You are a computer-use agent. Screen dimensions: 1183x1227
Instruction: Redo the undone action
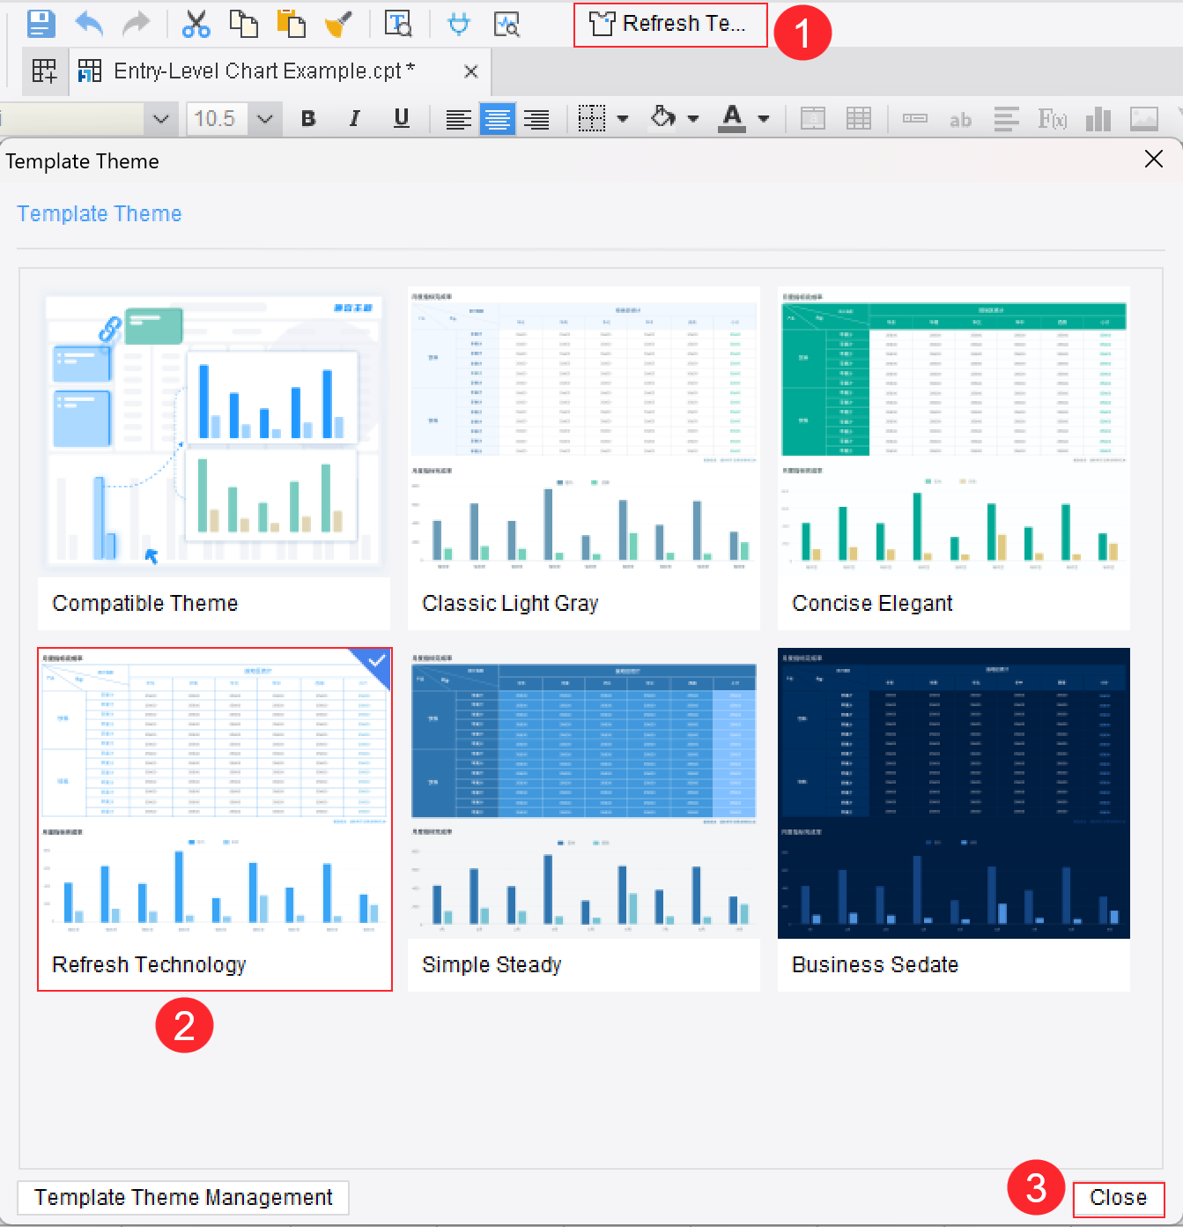tap(136, 24)
